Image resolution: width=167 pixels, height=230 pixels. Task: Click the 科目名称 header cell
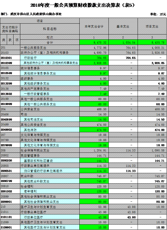coord(50,29)
